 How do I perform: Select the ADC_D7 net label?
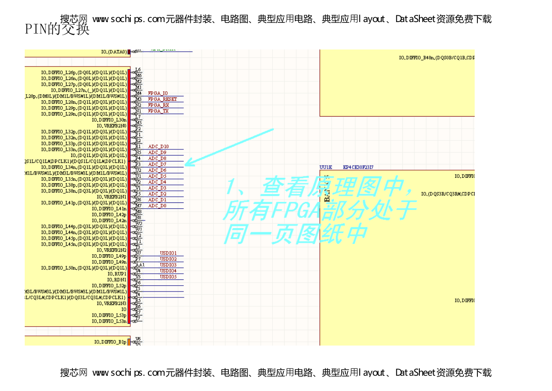[157, 164]
